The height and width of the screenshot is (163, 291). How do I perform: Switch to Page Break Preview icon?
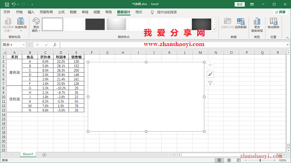pyautogui.click(x=239, y=160)
